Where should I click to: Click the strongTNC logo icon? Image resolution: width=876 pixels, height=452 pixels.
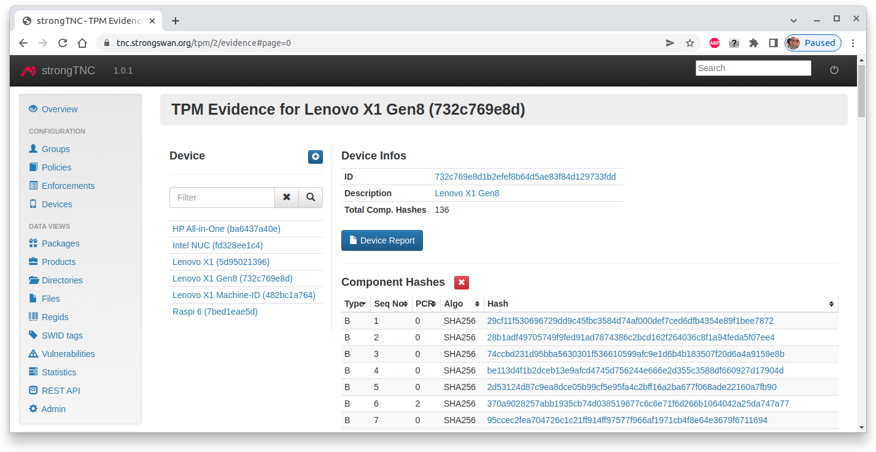(x=28, y=71)
